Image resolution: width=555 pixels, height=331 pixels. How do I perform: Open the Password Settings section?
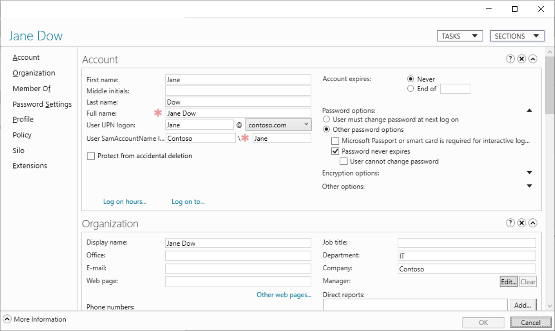pyautogui.click(x=42, y=104)
